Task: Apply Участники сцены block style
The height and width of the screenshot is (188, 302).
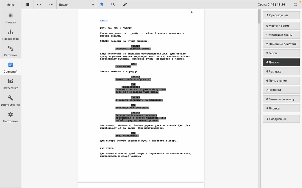Action: tap(281, 35)
